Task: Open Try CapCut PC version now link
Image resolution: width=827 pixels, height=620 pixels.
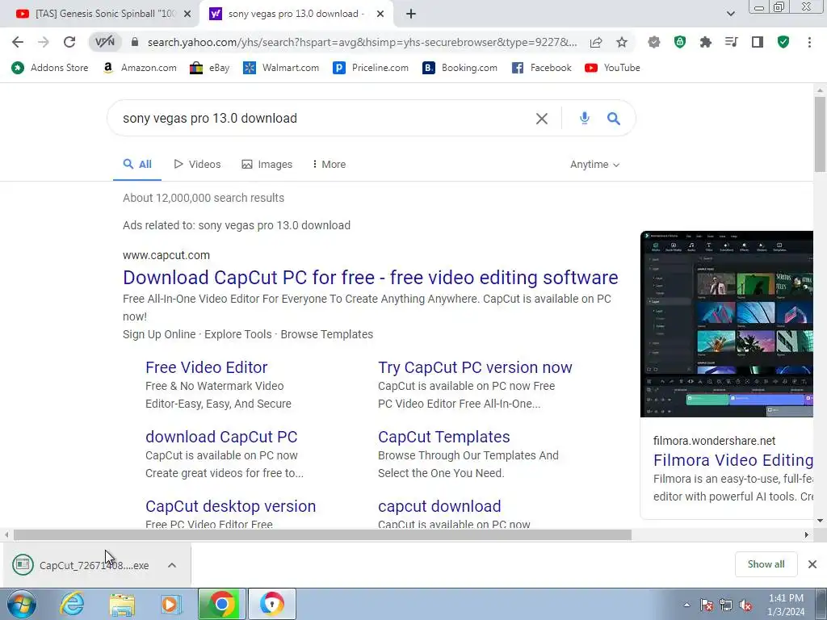Action: point(475,367)
